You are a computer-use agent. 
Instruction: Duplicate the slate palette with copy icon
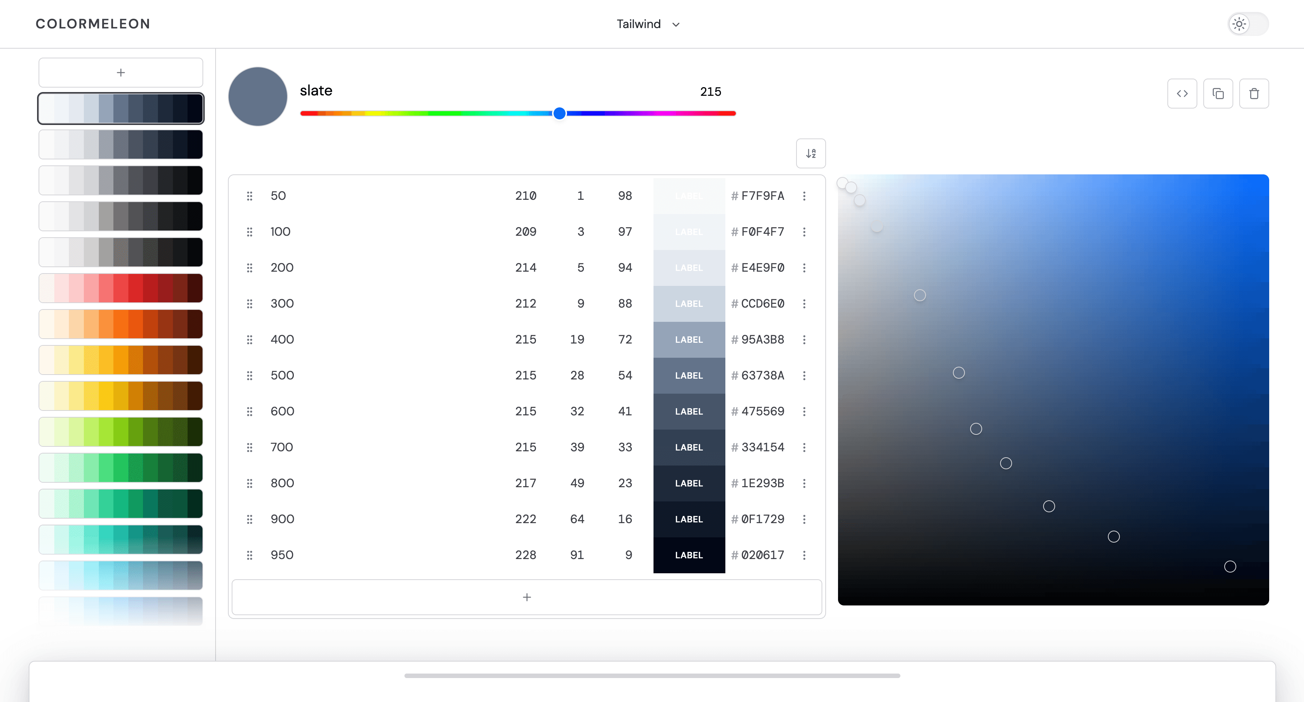pyautogui.click(x=1218, y=94)
